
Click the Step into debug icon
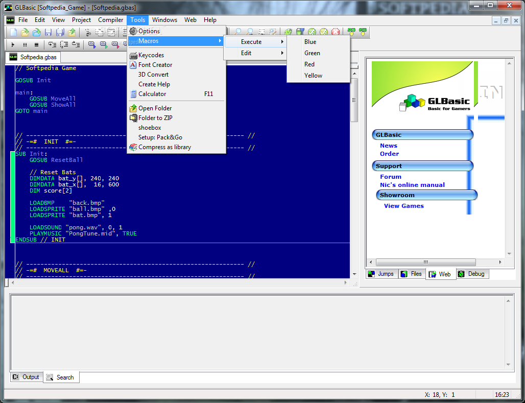(x=53, y=44)
